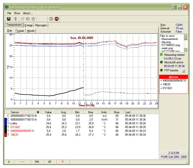Select the Month chart tab

31,31
